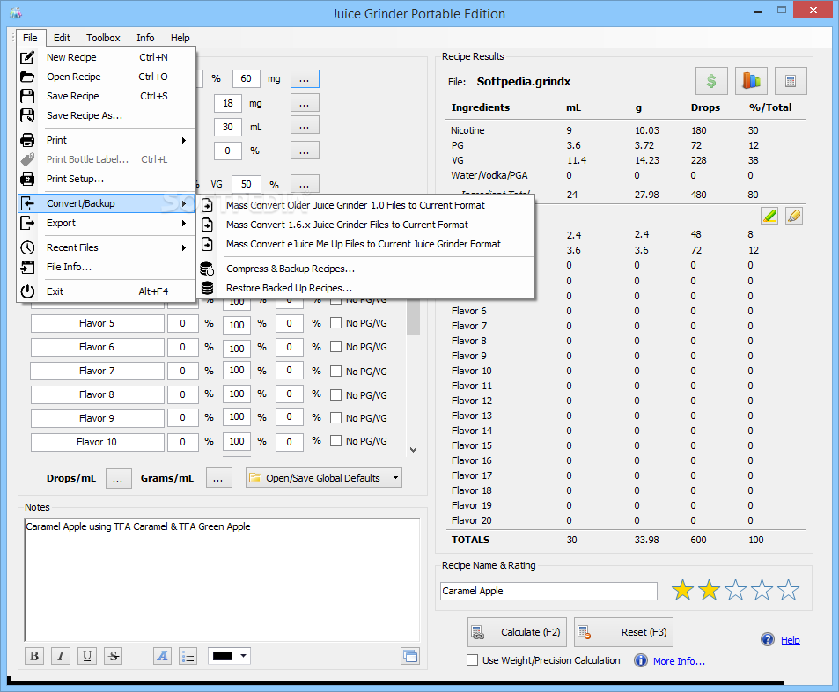Click the pop-out notes window icon

point(410,656)
